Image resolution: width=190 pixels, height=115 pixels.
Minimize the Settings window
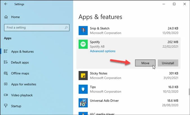tap(164, 4)
